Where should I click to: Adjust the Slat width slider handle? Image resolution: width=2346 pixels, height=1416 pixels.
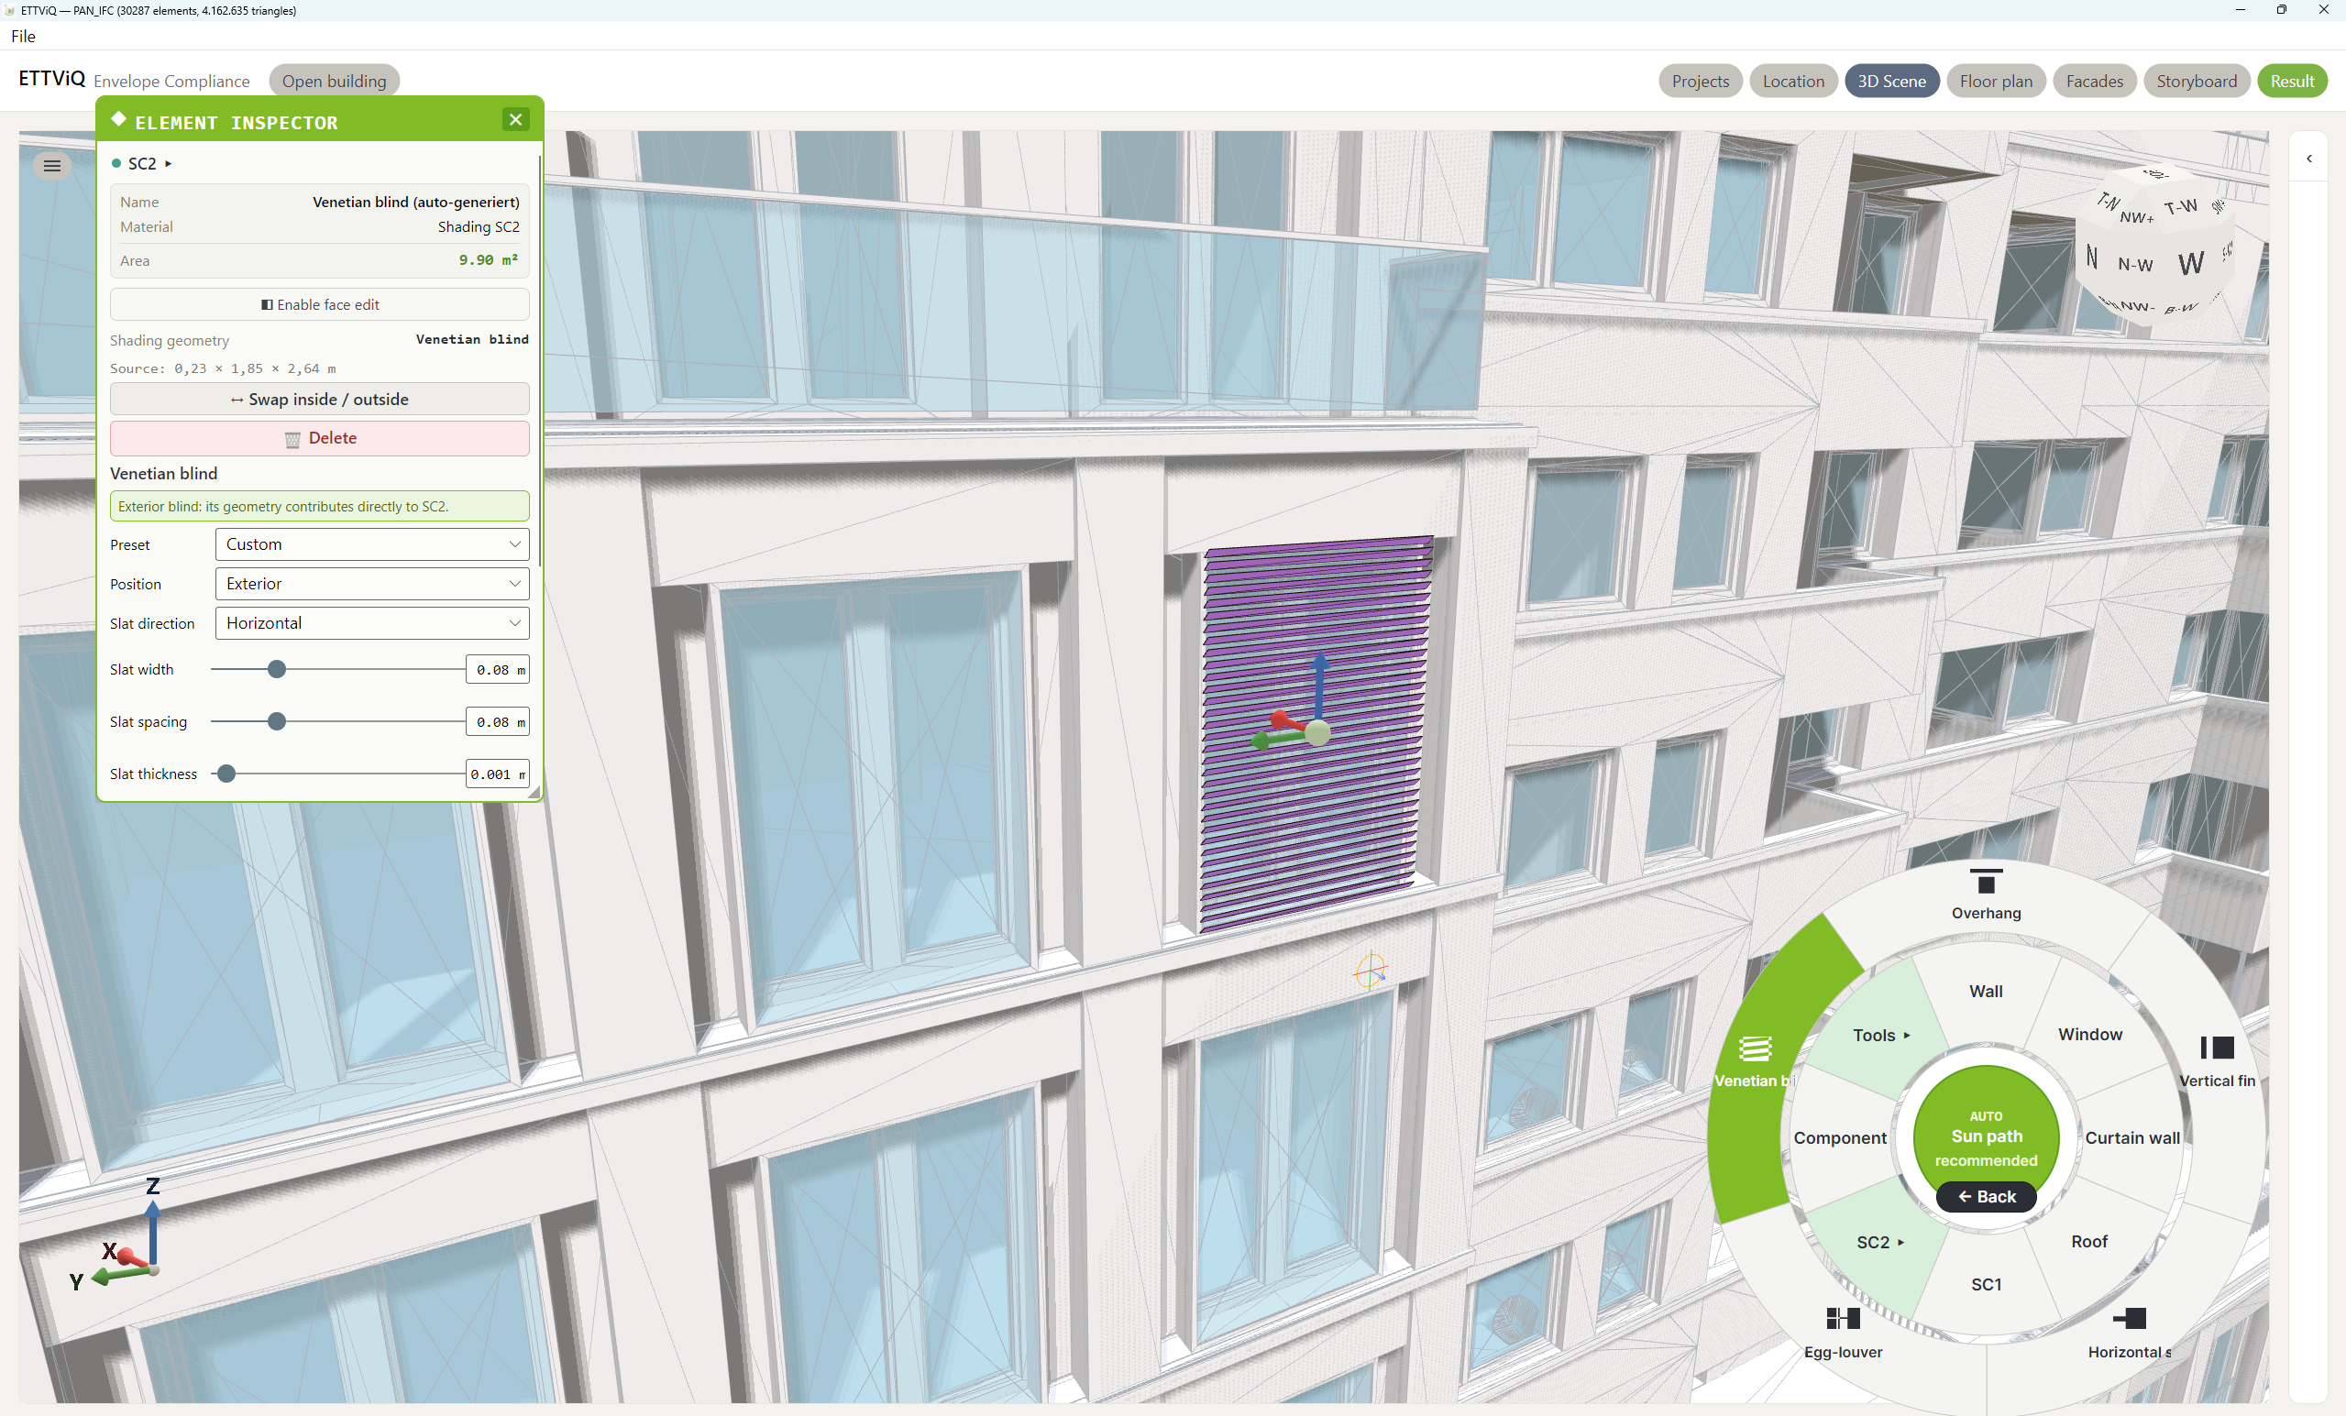(x=277, y=670)
